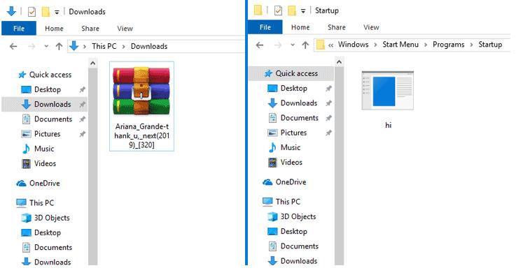Click 'Downloads' breadcrumb in address bar
The width and height of the screenshot is (516, 275).
click(149, 46)
